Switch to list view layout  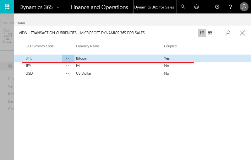202,33
